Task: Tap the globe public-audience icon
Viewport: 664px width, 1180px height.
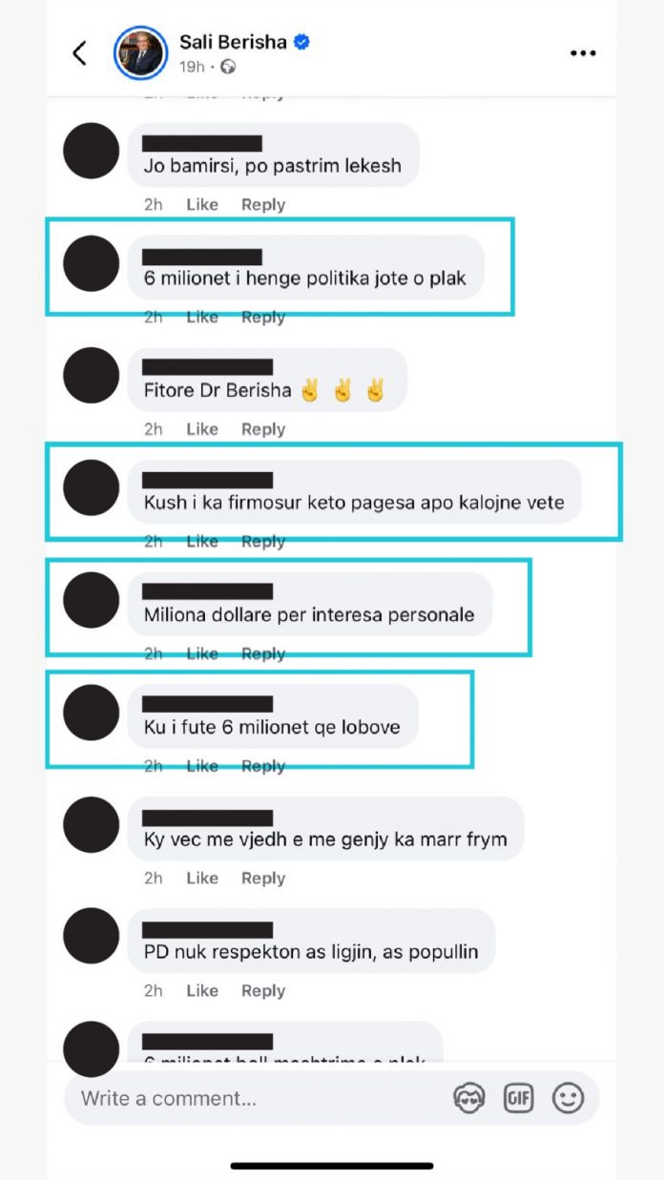Action: coord(227,67)
